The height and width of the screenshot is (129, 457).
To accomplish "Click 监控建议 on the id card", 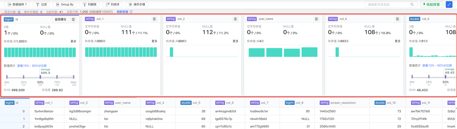I will [60, 19].
